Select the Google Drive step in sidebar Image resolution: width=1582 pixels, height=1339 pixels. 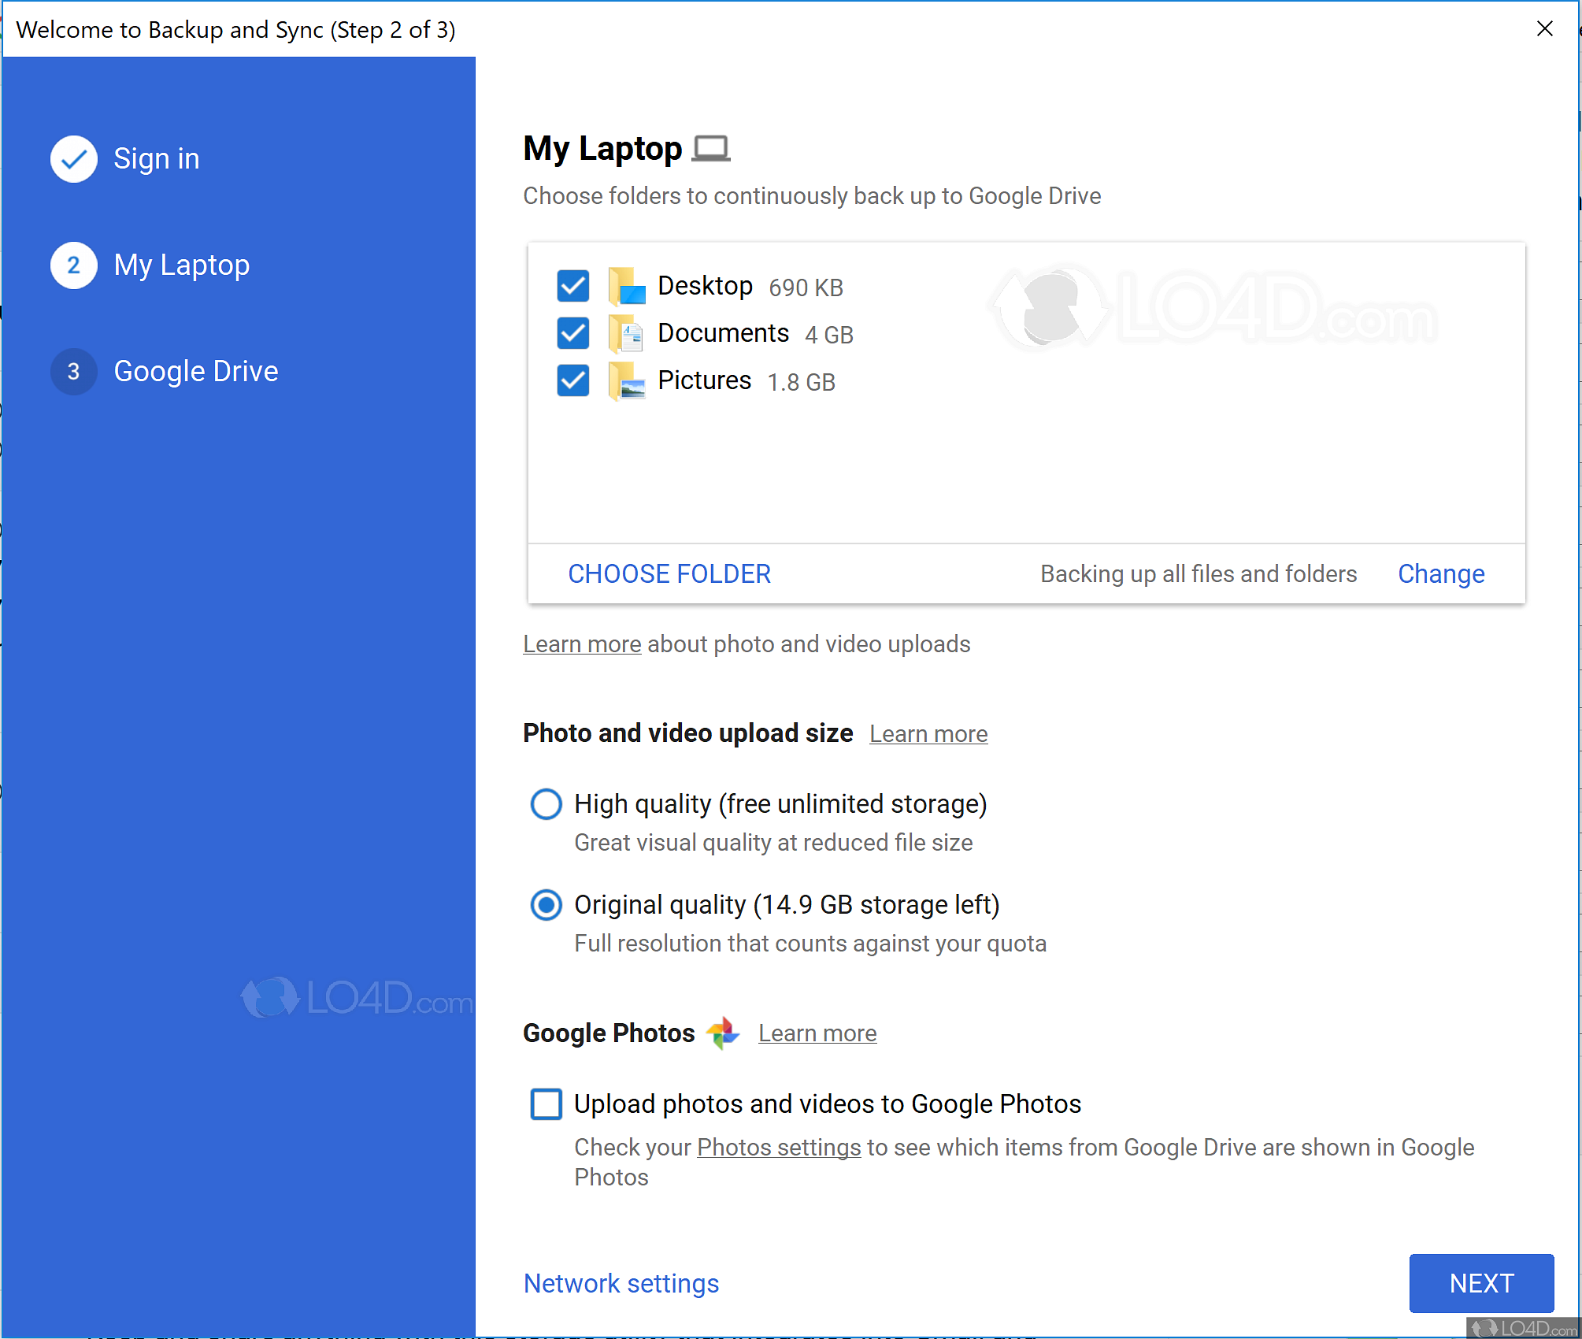pyautogui.click(x=195, y=371)
